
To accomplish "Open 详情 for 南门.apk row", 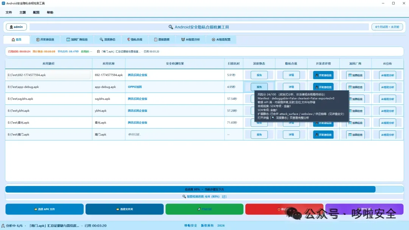I will click(291, 135).
